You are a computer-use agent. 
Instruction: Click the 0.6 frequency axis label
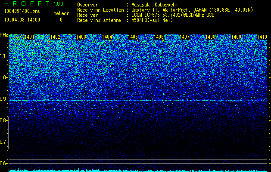click(x=4, y=163)
